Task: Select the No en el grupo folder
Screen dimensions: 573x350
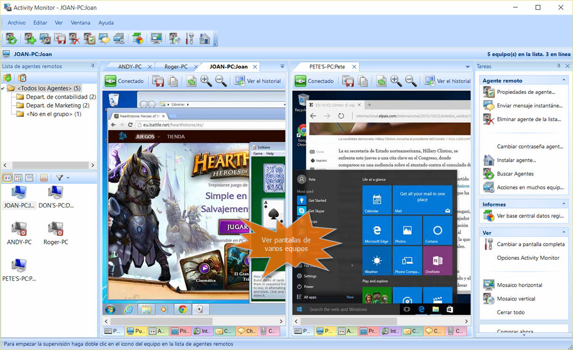Action: click(x=54, y=114)
